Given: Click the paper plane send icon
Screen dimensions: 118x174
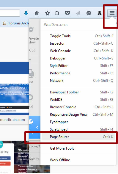Looking at the screenshot, I should pos(78,13).
